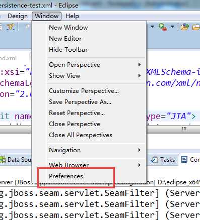Choose Customize Perspective... option
The width and height of the screenshot is (200, 220).
click(84, 91)
